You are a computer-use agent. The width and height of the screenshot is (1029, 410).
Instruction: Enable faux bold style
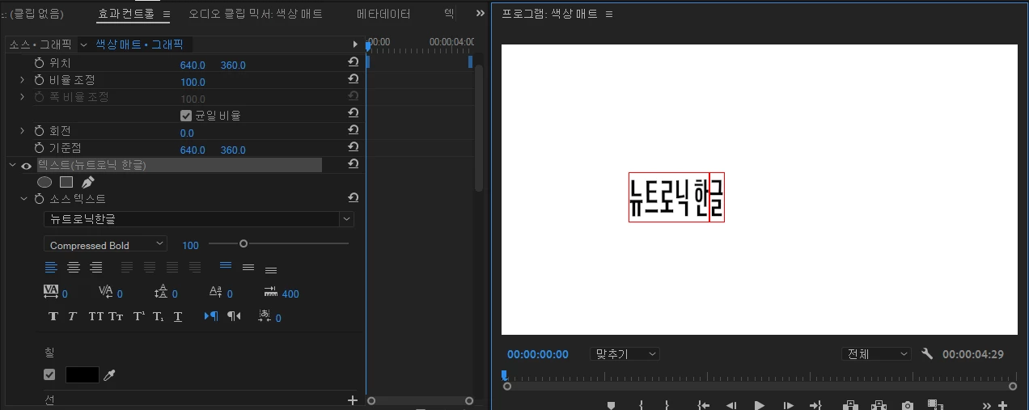53,317
